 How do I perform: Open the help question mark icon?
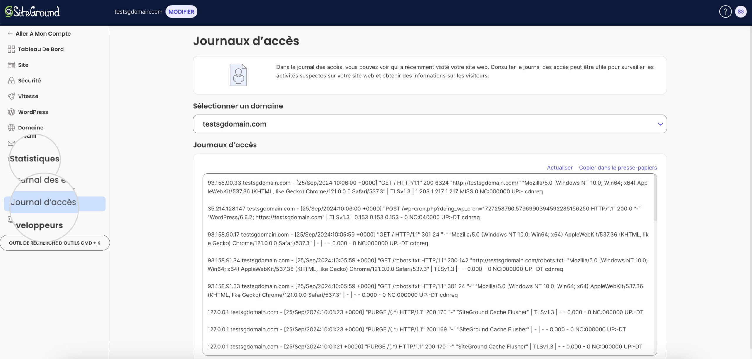[x=725, y=12]
